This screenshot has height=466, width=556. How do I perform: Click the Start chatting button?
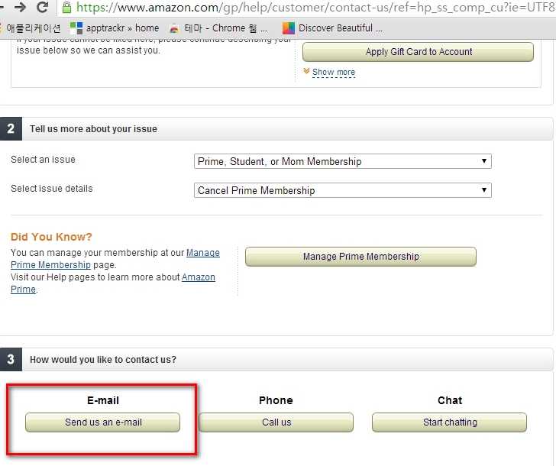(449, 422)
